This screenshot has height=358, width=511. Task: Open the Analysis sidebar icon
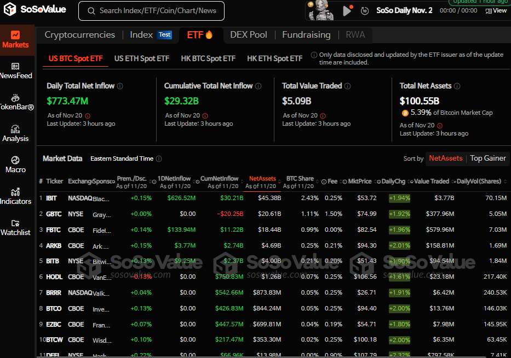[x=15, y=134]
